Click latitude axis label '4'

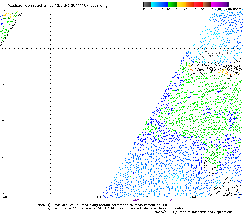tap(3, 120)
